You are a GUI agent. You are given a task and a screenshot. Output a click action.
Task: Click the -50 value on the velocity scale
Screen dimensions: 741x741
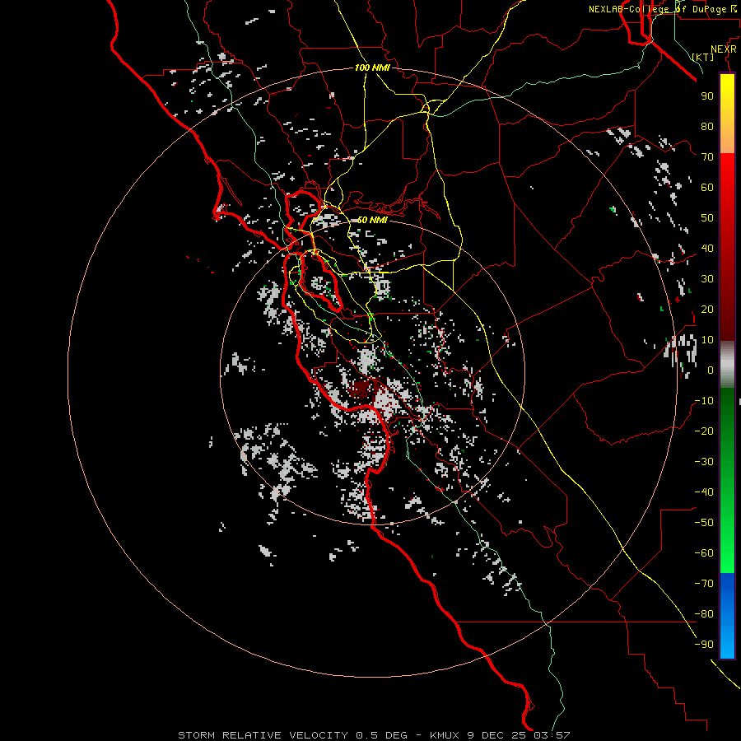pyautogui.click(x=704, y=523)
